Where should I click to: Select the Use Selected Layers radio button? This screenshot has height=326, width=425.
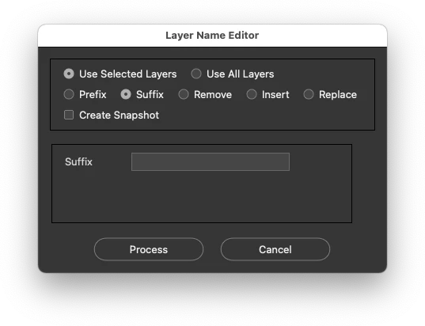pos(69,74)
